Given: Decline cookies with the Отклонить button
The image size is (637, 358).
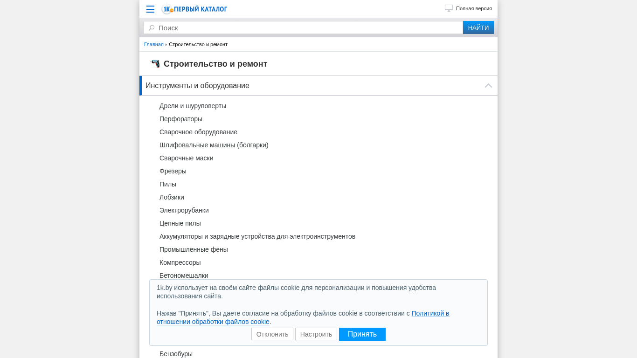Looking at the screenshot, I should (272, 334).
